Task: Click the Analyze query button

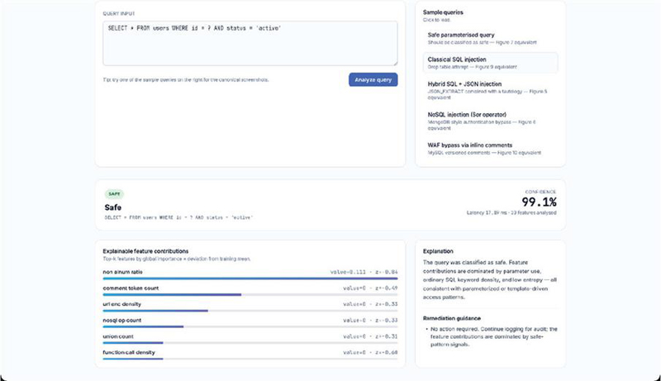Action: point(373,79)
